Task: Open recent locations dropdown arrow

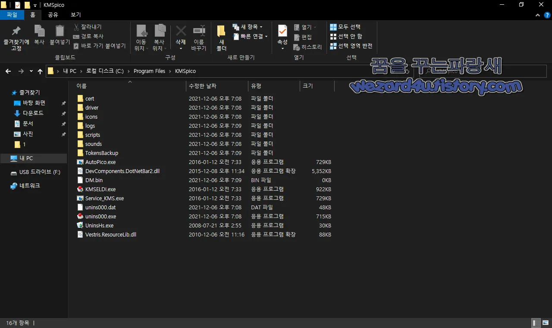Action: pyautogui.click(x=31, y=71)
